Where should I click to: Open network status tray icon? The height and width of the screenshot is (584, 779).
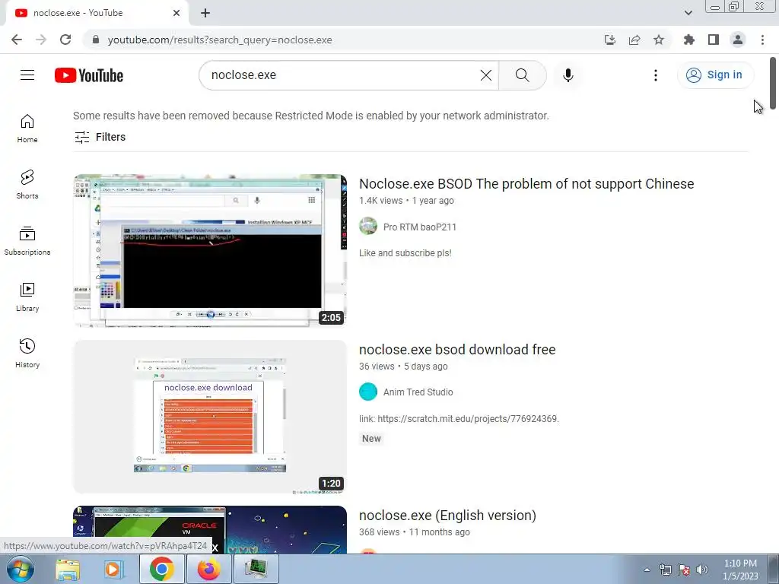[x=665, y=570]
